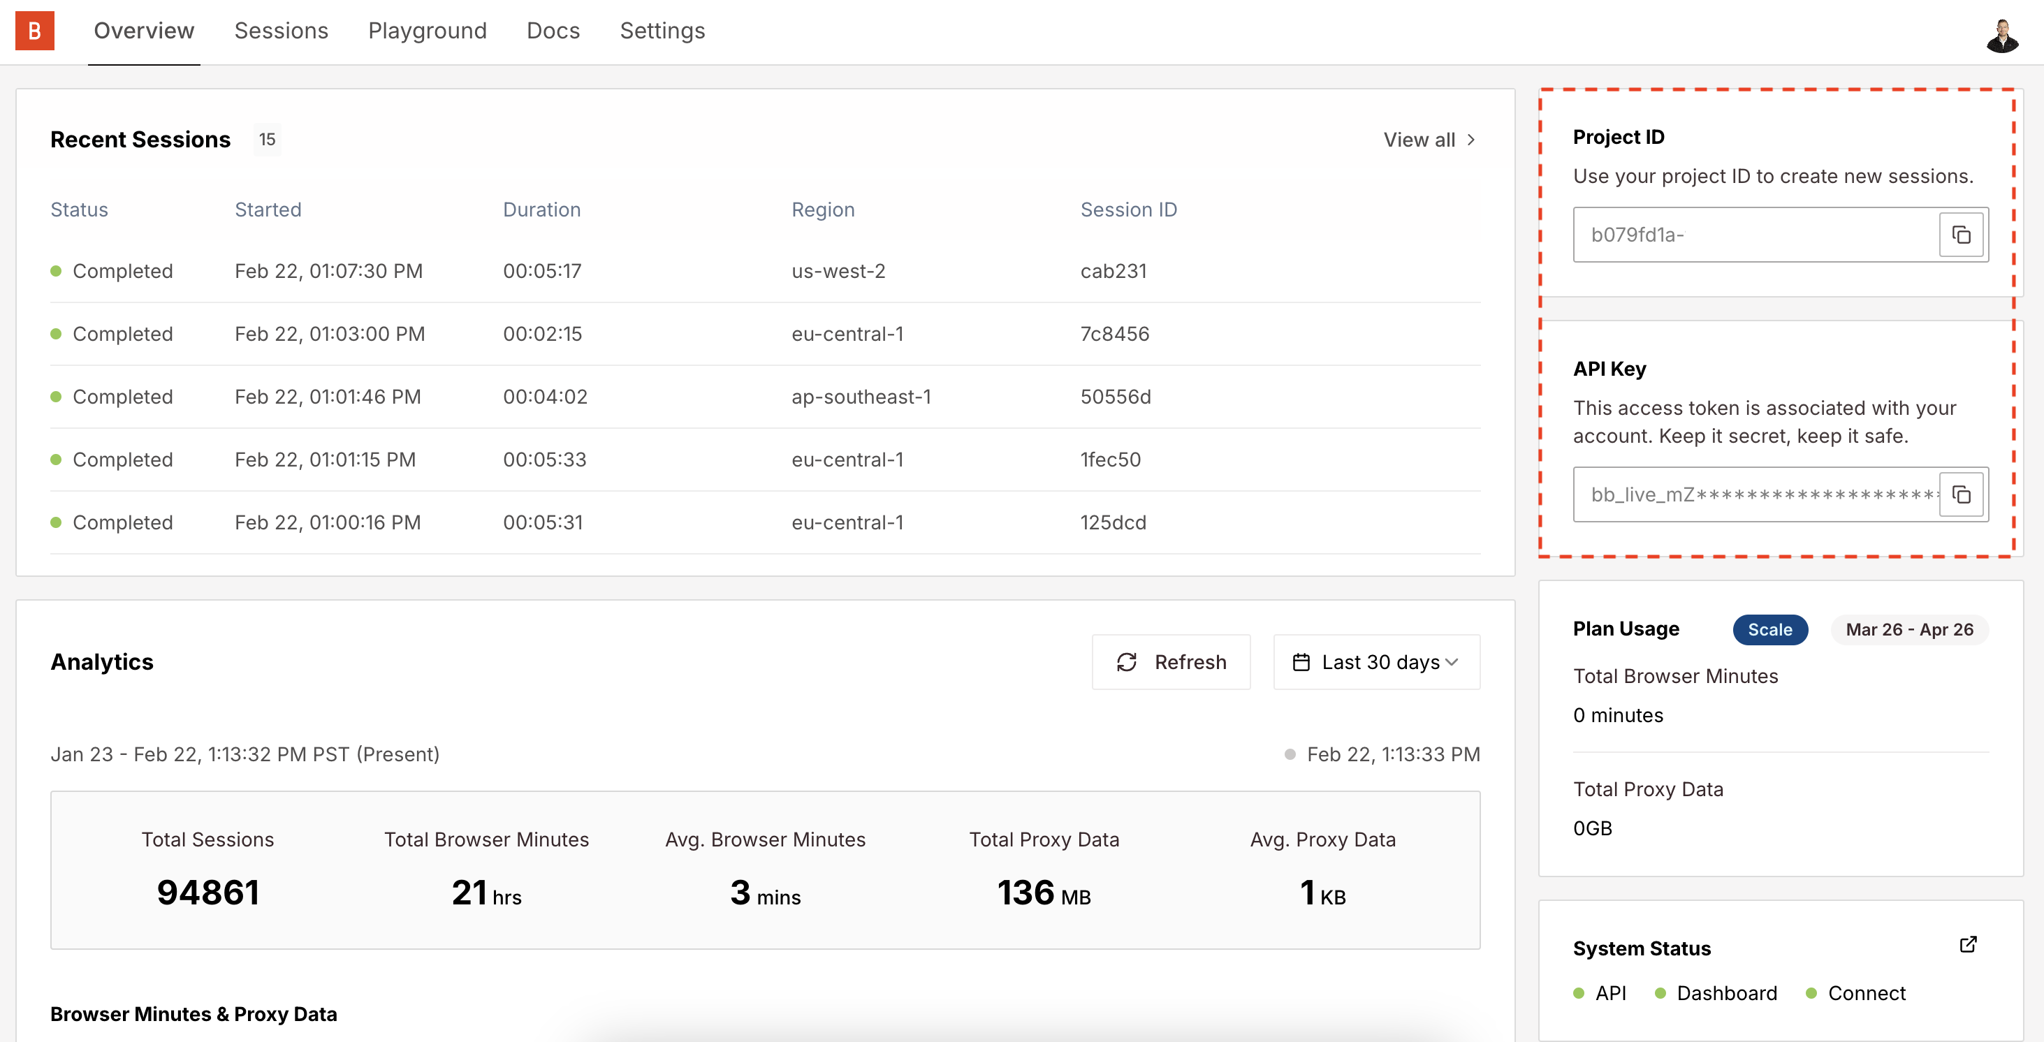
Task: Click the Refresh button
Action: click(x=1171, y=662)
